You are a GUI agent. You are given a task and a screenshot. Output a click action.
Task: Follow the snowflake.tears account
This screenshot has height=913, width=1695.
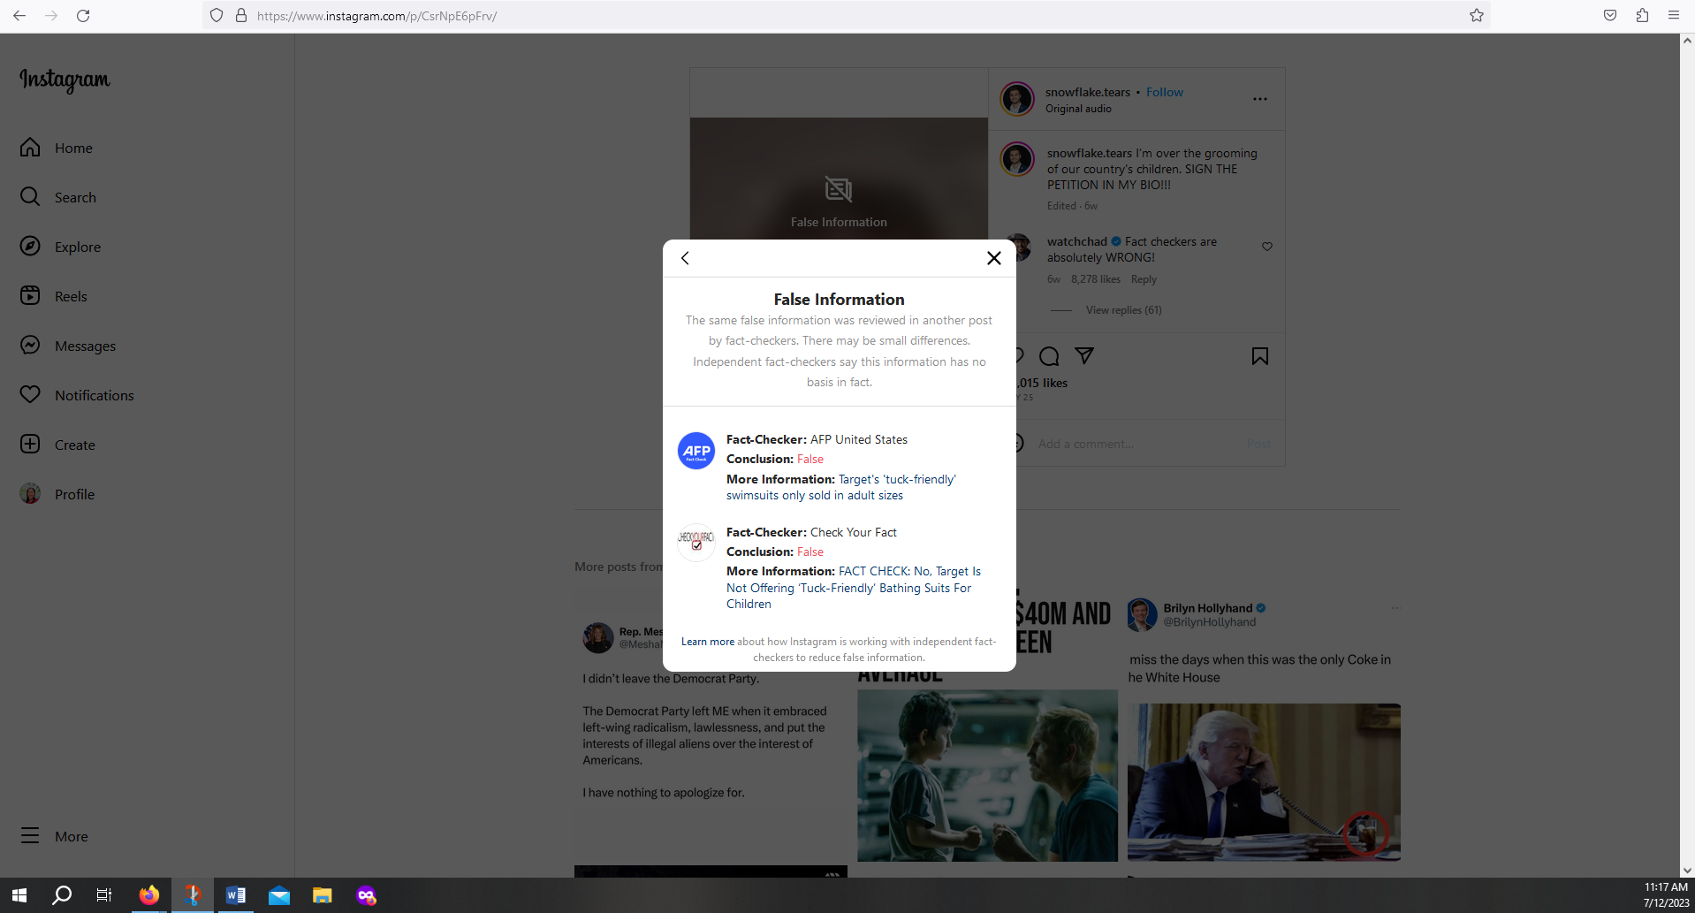click(1164, 92)
